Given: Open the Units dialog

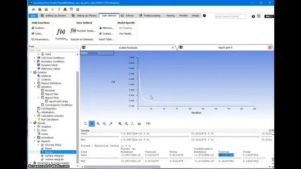Looking at the screenshot, I should [37, 33].
